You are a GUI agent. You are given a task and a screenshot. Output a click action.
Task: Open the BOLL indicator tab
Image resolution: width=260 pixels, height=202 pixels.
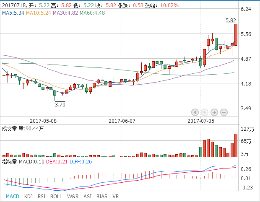click(56, 197)
